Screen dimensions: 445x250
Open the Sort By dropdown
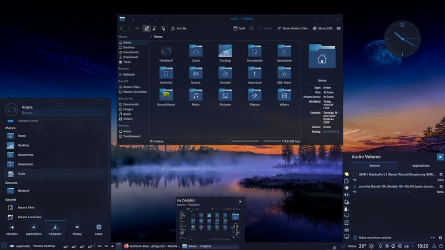coord(179,28)
